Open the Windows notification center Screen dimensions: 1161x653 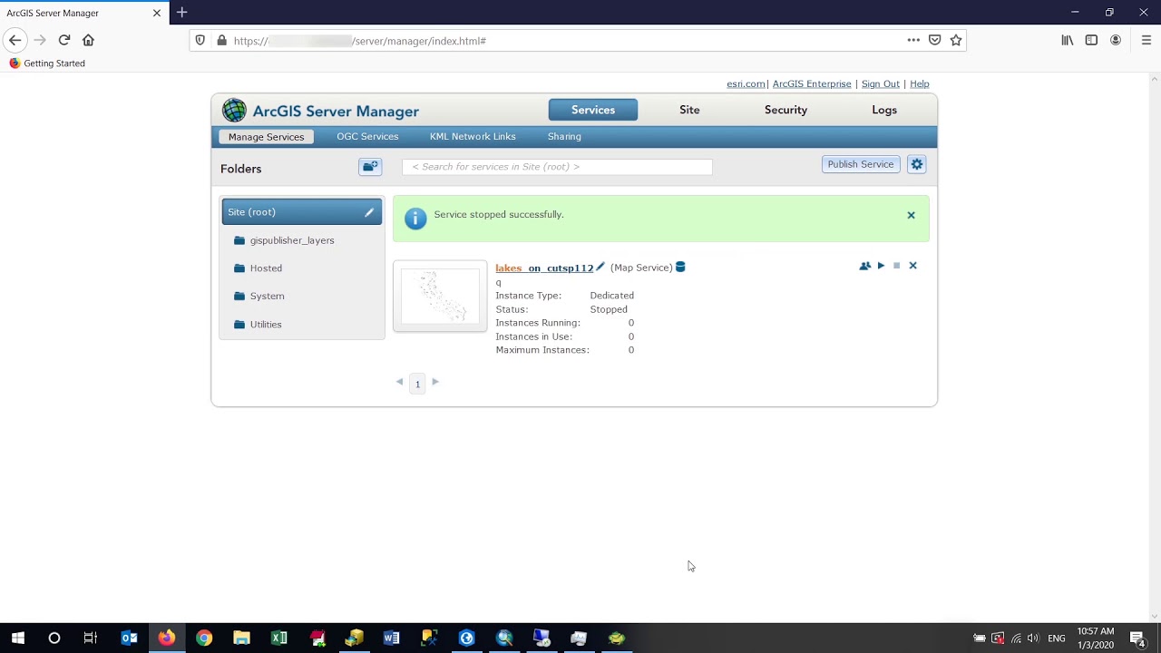[x=1137, y=638]
